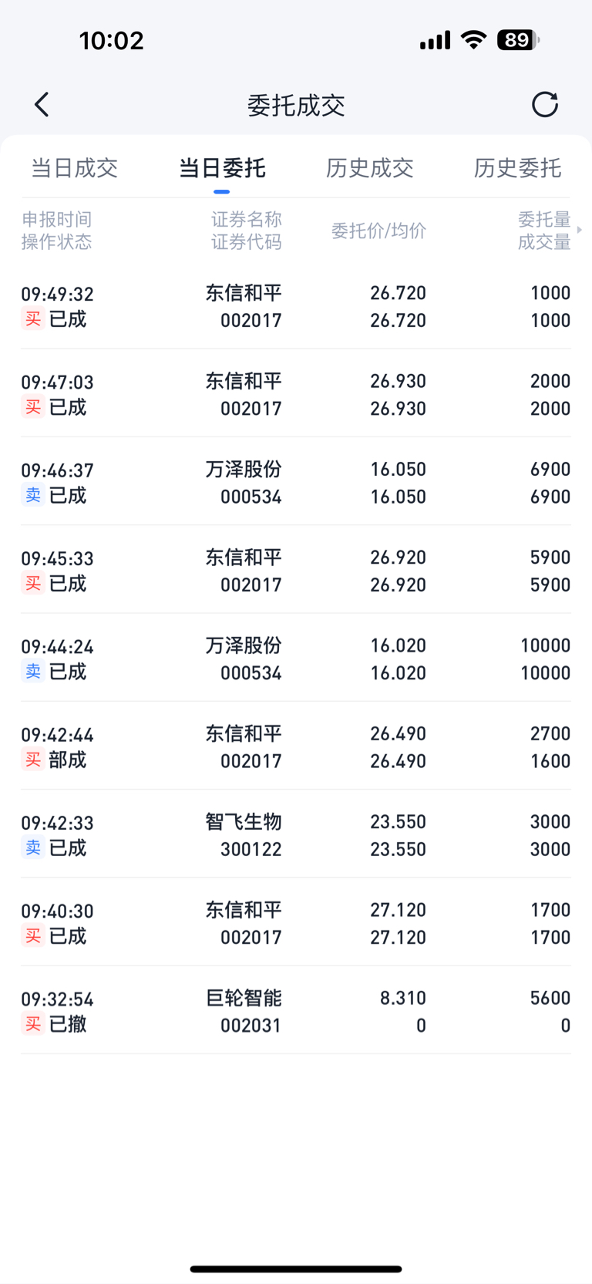Tap the Wi-Fi icon in status bar
This screenshot has height=1284, width=592.
click(x=473, y=39)
